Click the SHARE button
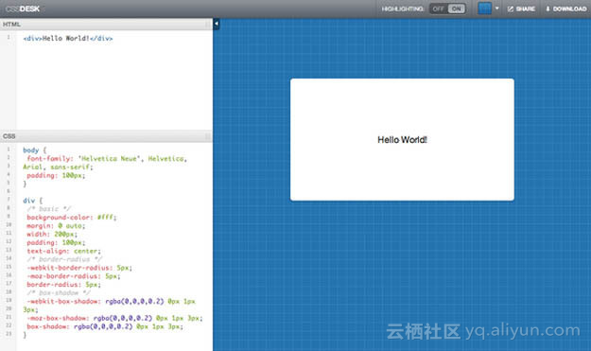 pyautogui.click(x=521, y=9)
